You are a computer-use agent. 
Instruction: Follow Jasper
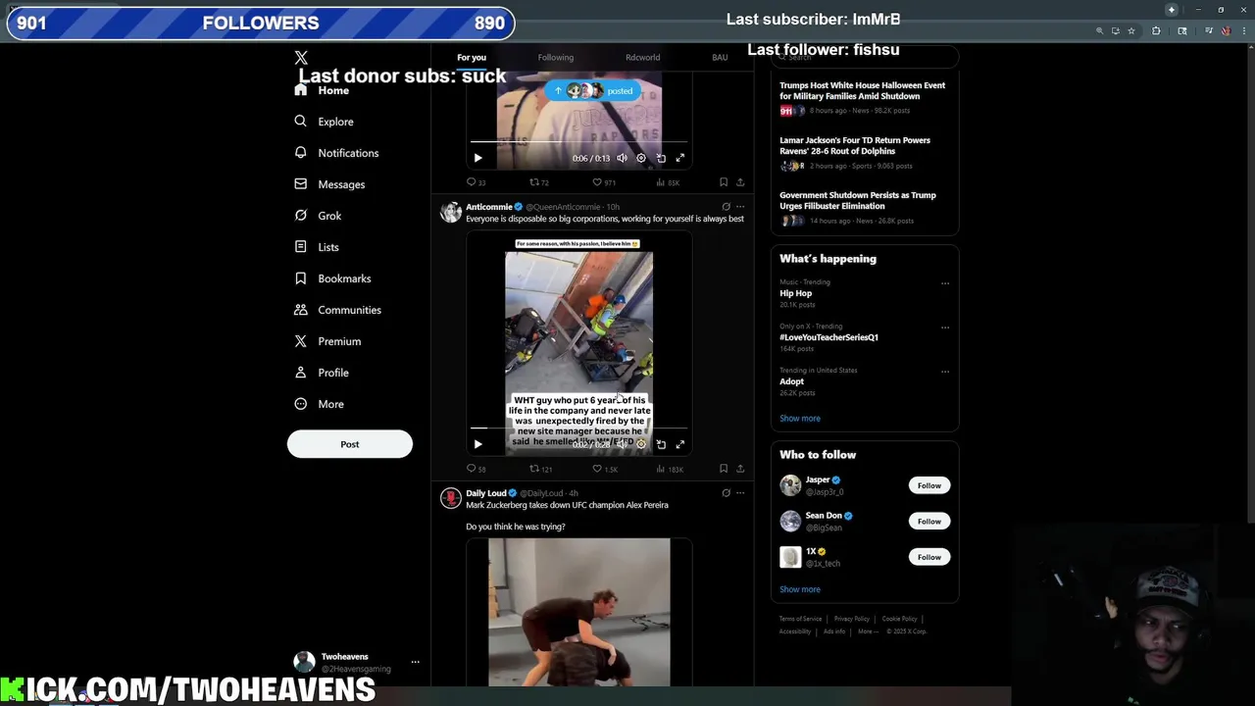pyautogui.click(x=929, y=485)
